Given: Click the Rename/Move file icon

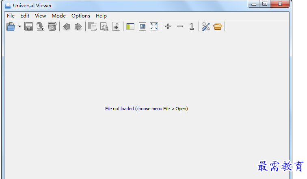Looking at the screenshot, I should [x=41, y=26].
